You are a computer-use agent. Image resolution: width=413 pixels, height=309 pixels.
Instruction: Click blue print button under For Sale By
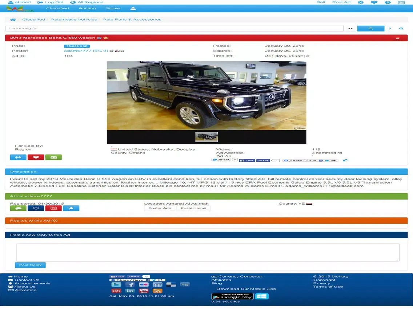[18, 157]
